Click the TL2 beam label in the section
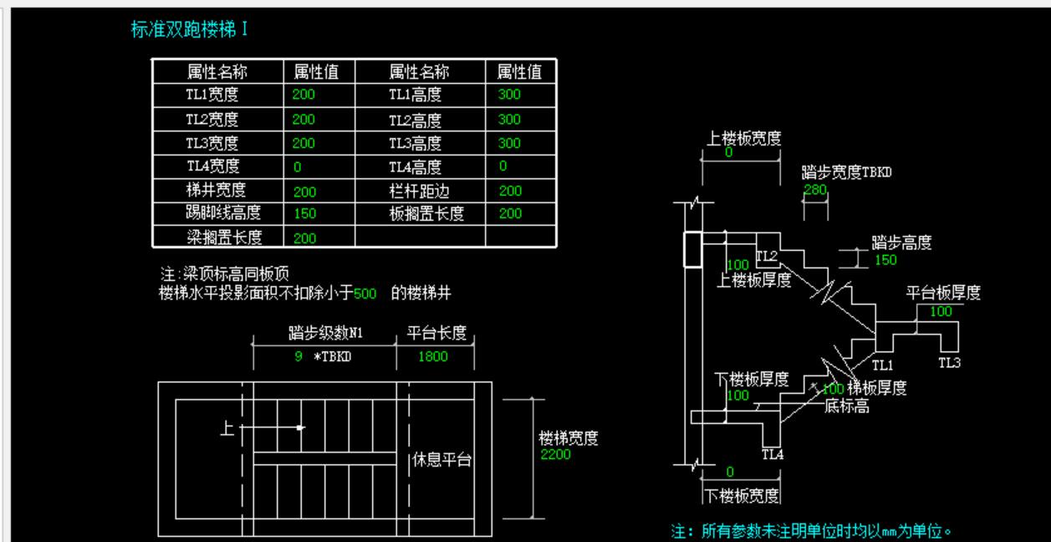The height and width of the screenshot is (542, 1051). point(767,256)
